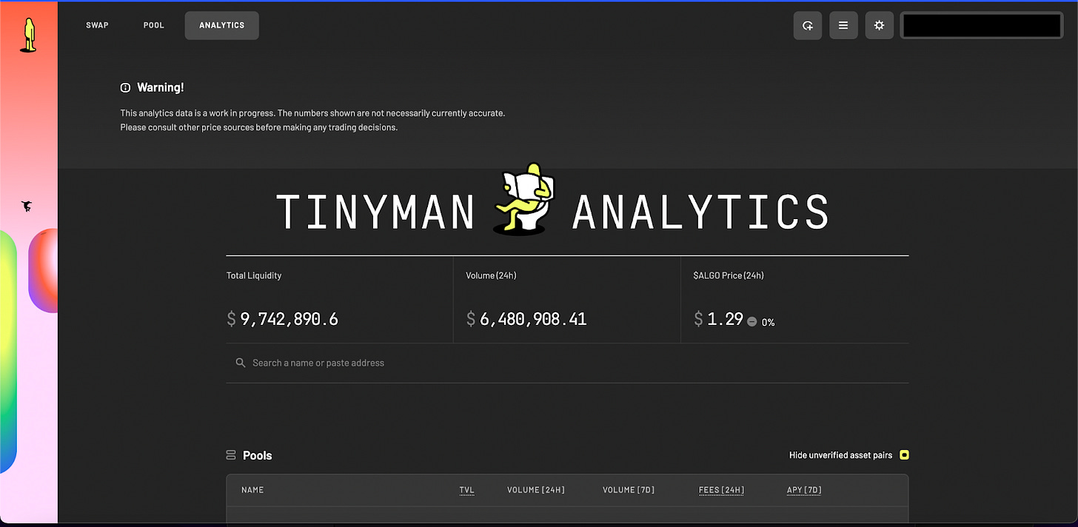Sort by APY [7D] column header
The image size is (1078, 527).
(x=804, y=490)
